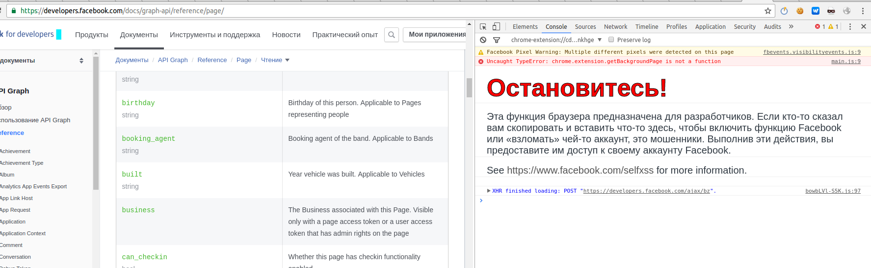This screenshot has height=268, width=871.
Task: Click the API Graph breadcrumb link
Action: [173, 60]
